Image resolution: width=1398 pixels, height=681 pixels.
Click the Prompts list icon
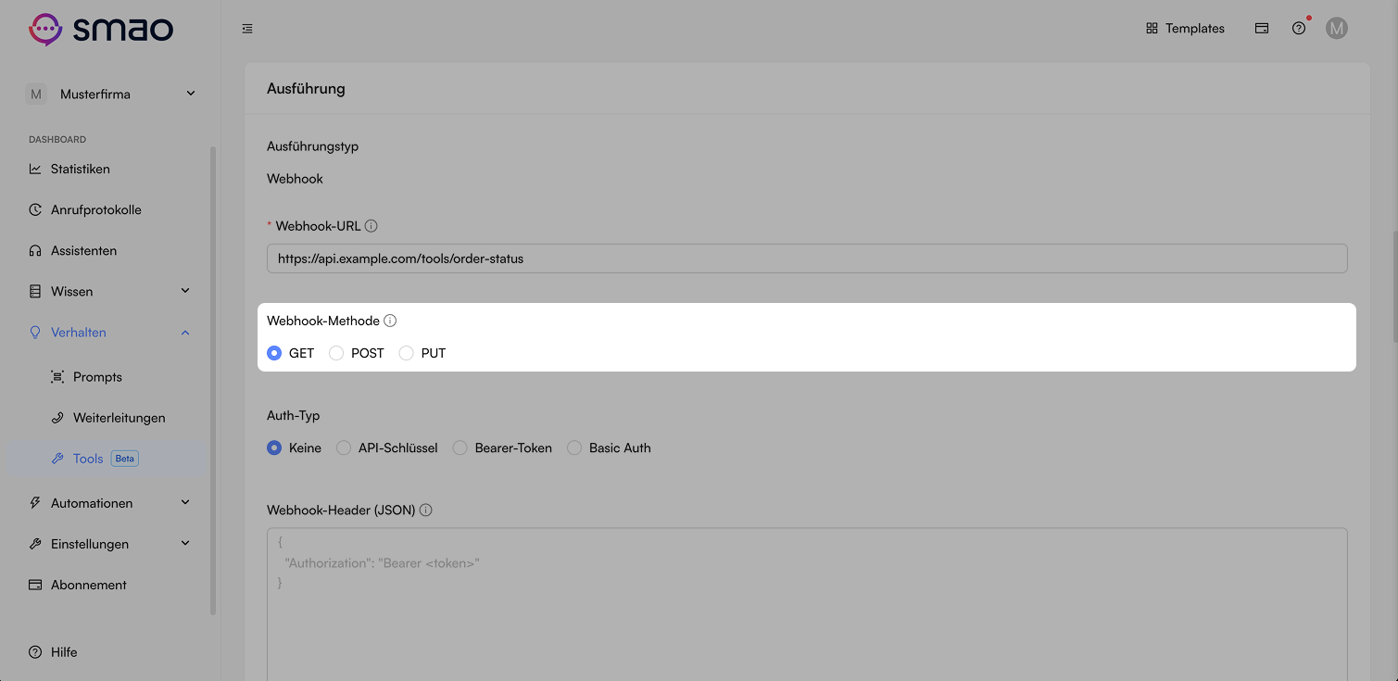coord(57,377)
